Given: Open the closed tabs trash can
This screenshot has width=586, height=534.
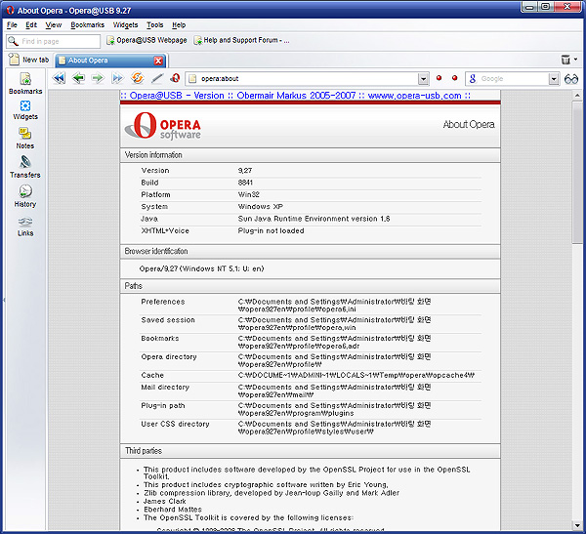Looking at the screenshot, I should 565,60.
